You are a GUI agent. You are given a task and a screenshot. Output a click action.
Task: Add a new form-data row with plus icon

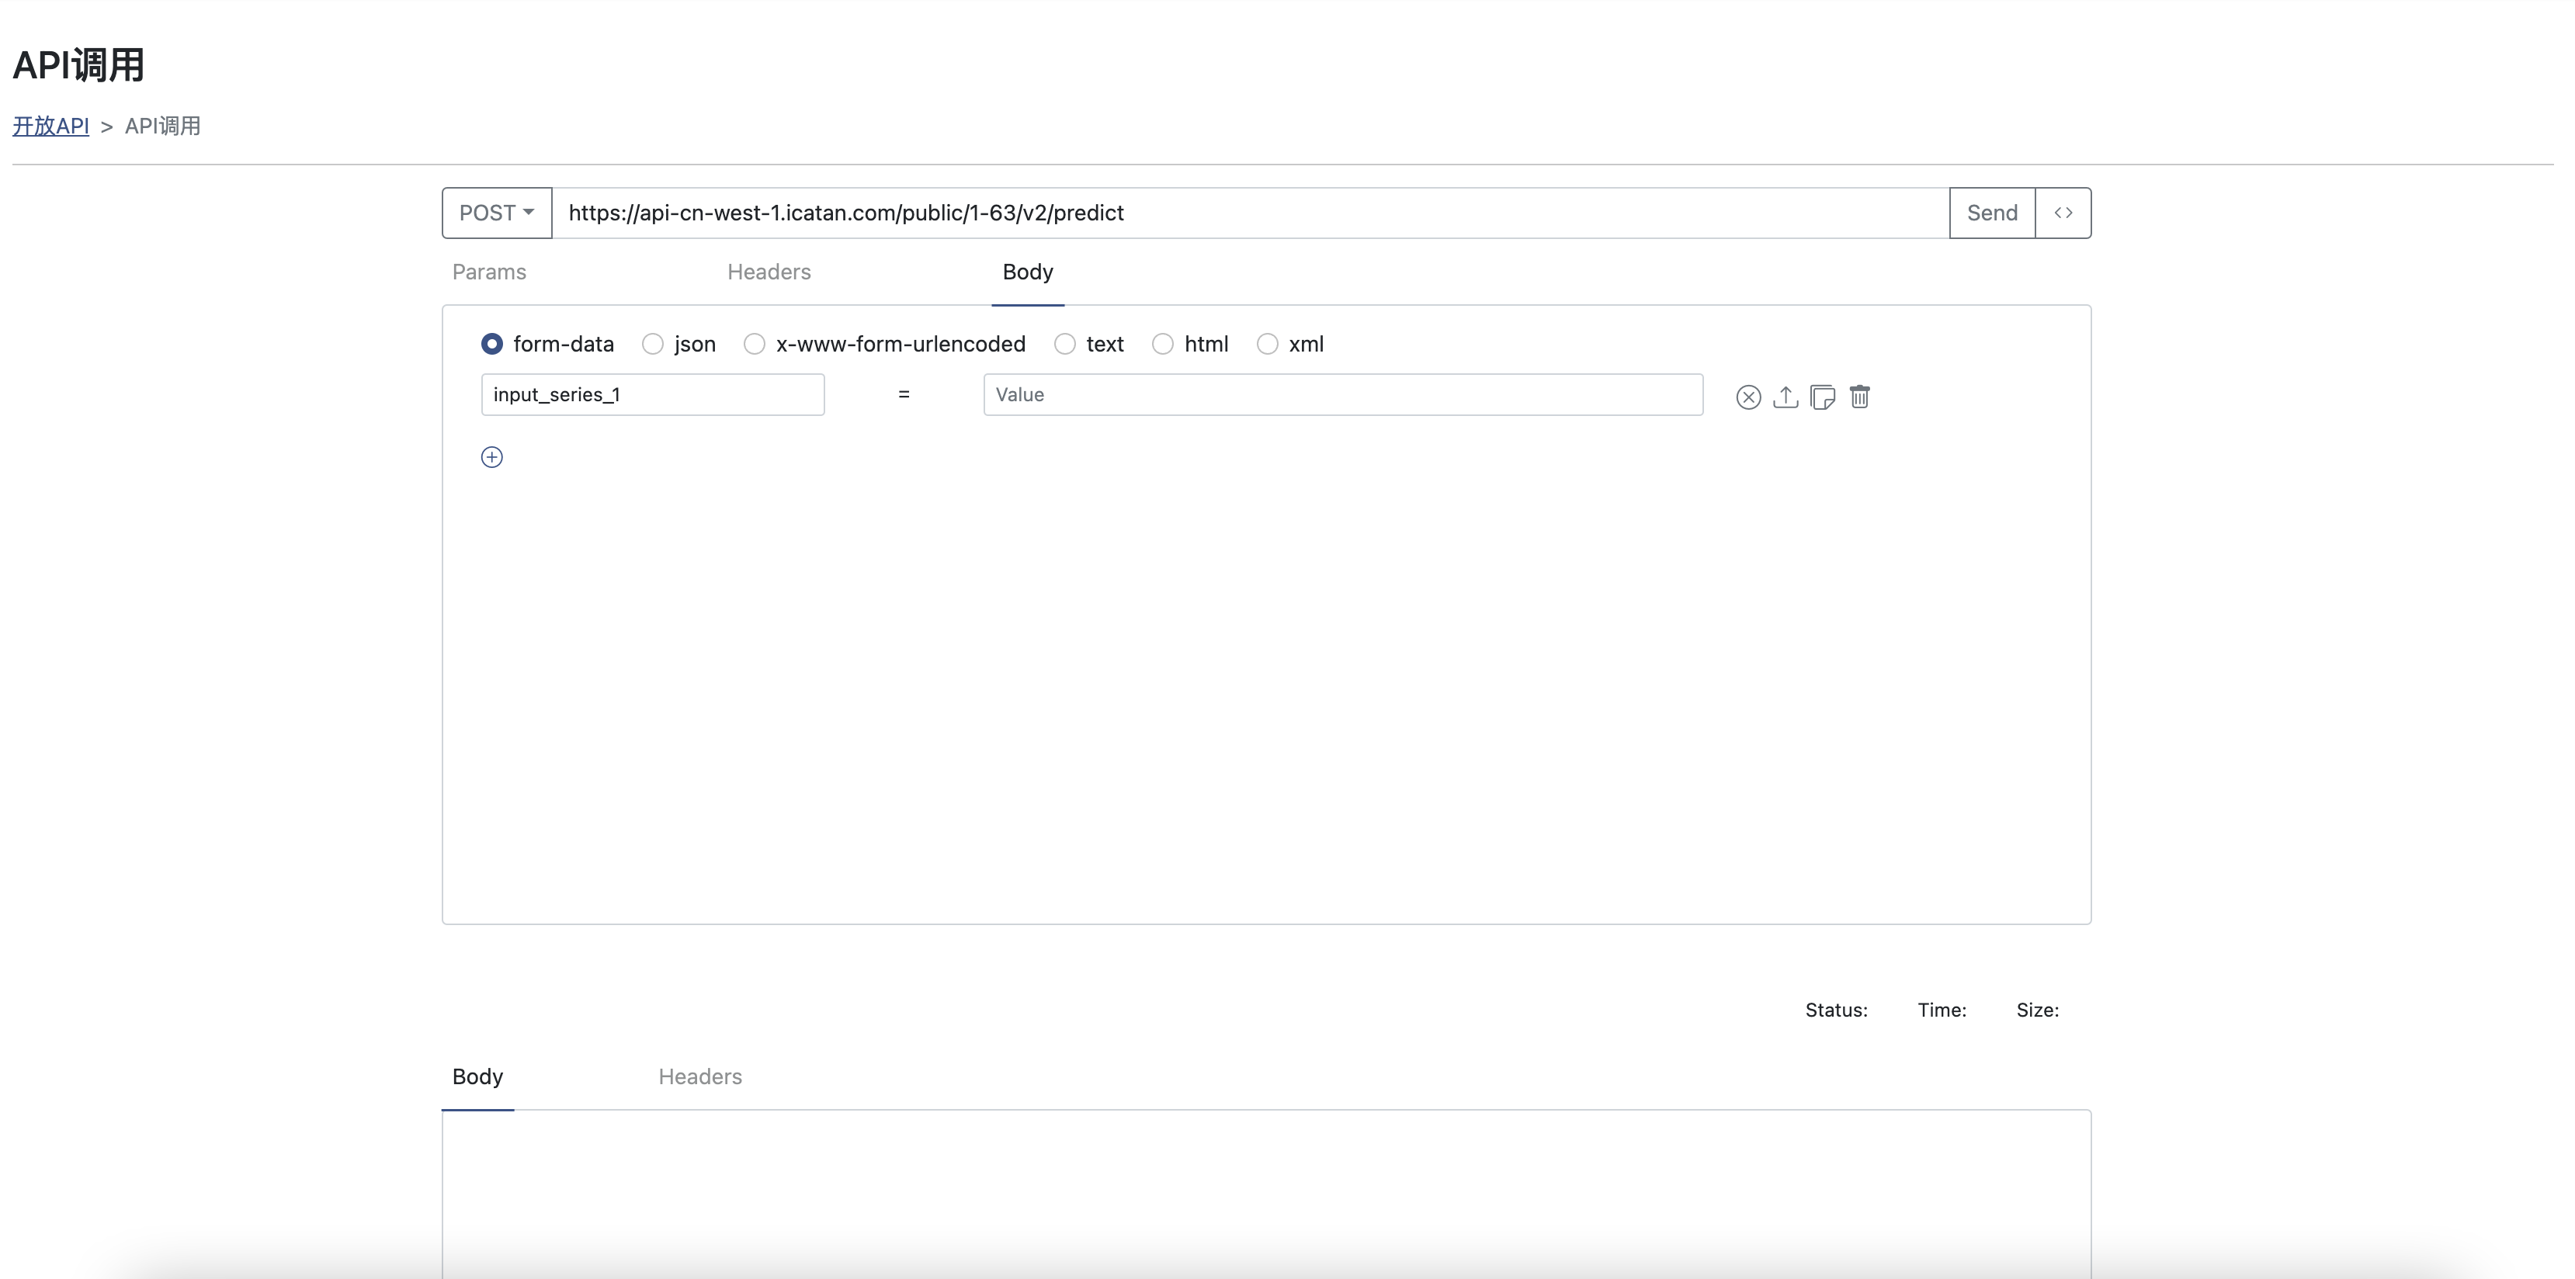[x=492, y=456]
